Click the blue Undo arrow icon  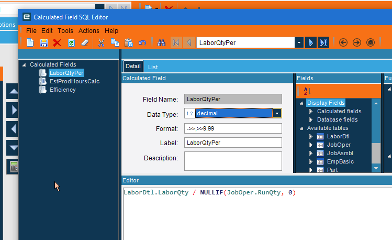[142, 43]
